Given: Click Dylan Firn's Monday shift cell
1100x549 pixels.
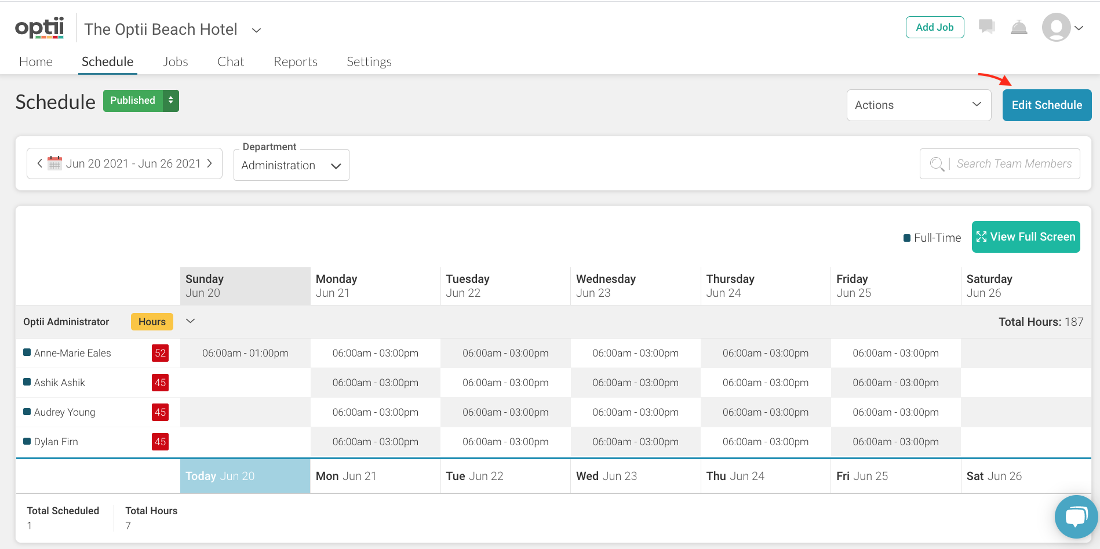Looking at the screenshot, I should tap(376, 442).
